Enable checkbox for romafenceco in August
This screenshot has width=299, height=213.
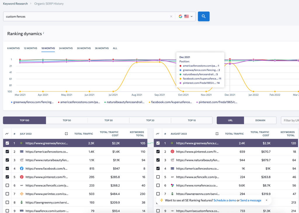[158, 185]
